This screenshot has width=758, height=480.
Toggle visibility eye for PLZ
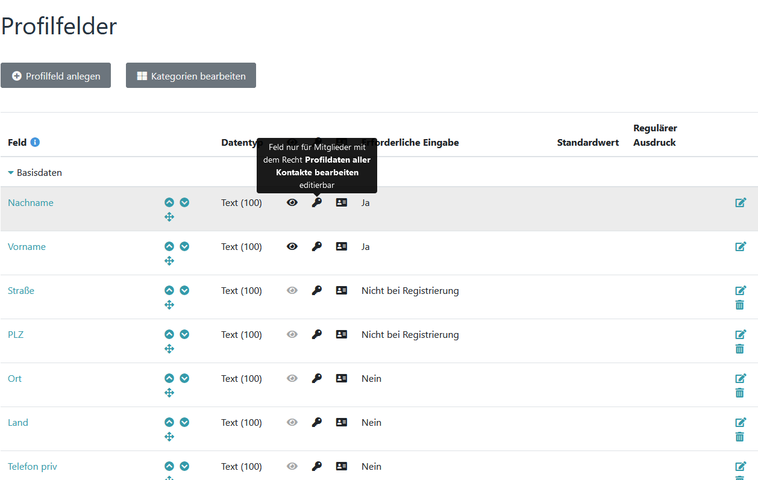pyautogui.click(x=292, y=334)
